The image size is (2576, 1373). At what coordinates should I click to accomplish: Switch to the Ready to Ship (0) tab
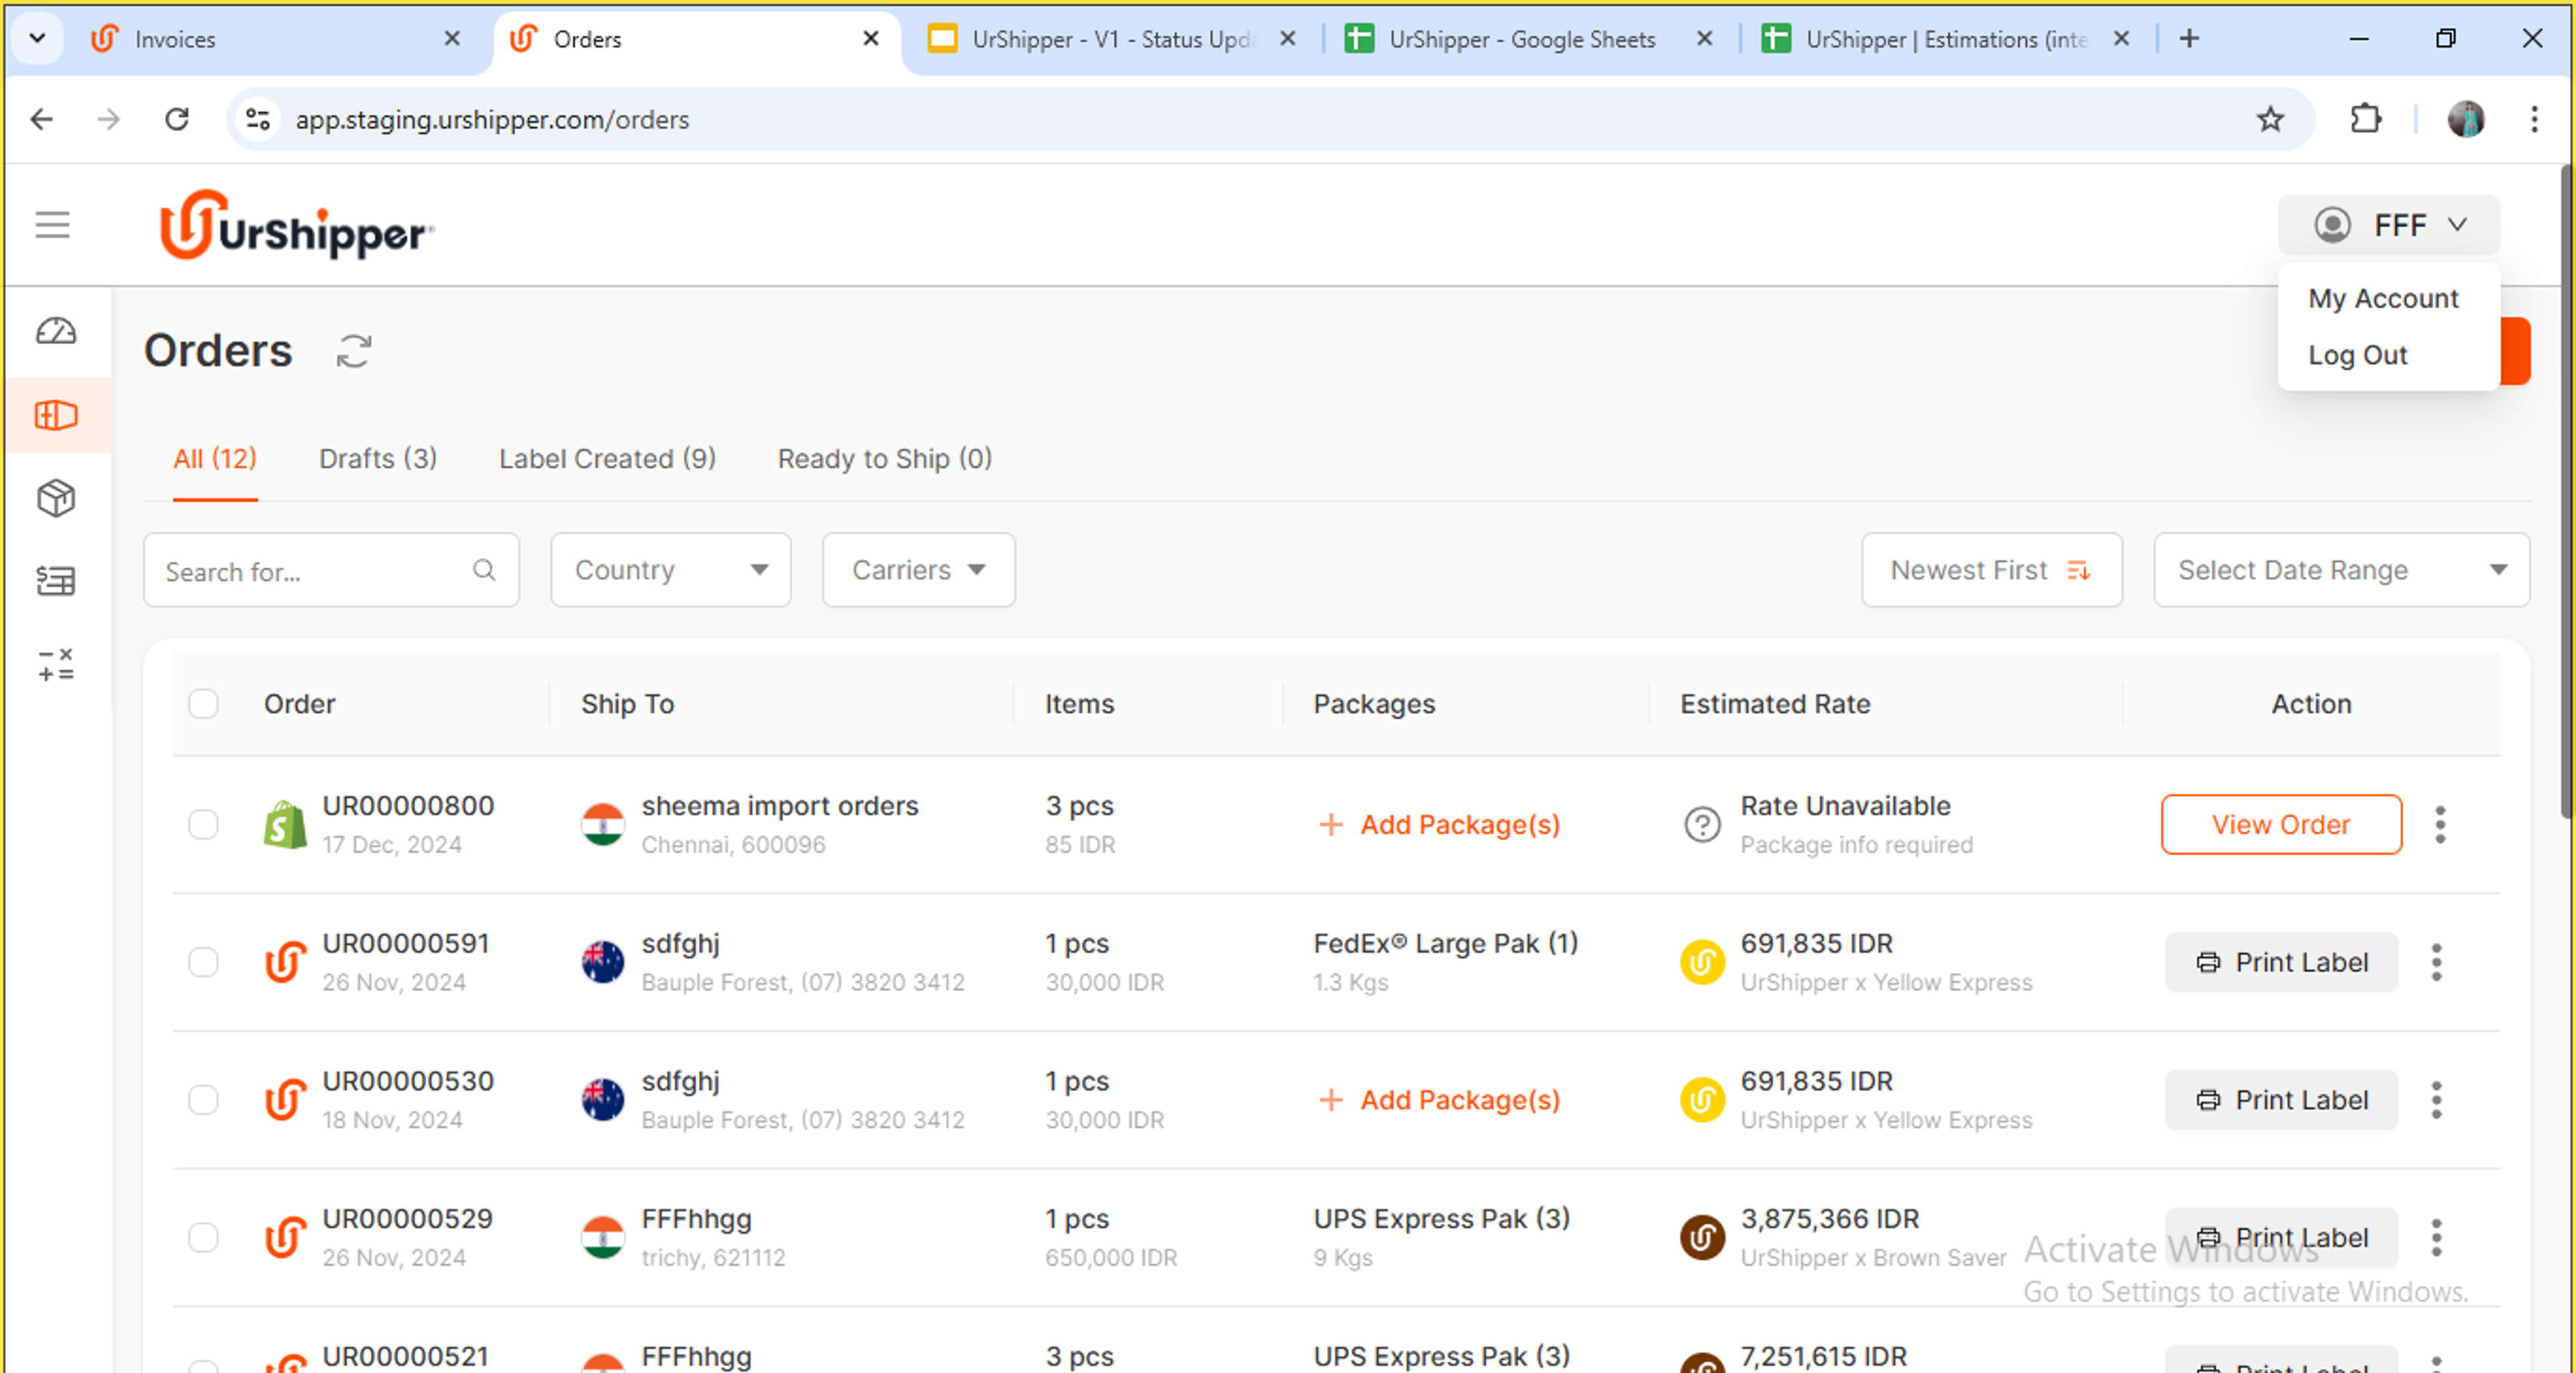point(885,459)
